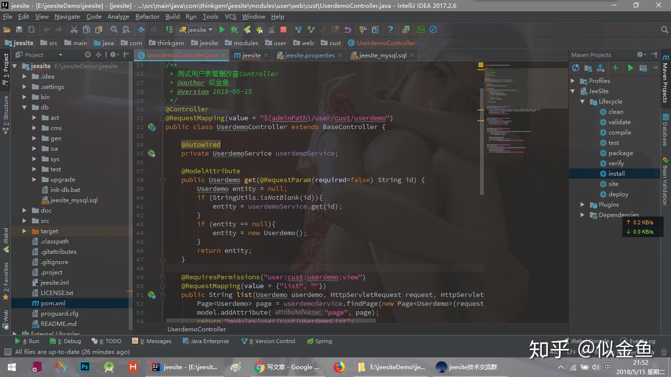This screenshot has width=671, height=377.
Task: Switch to jeesite_mysql.sql editor tab
Action: (382, 55)
